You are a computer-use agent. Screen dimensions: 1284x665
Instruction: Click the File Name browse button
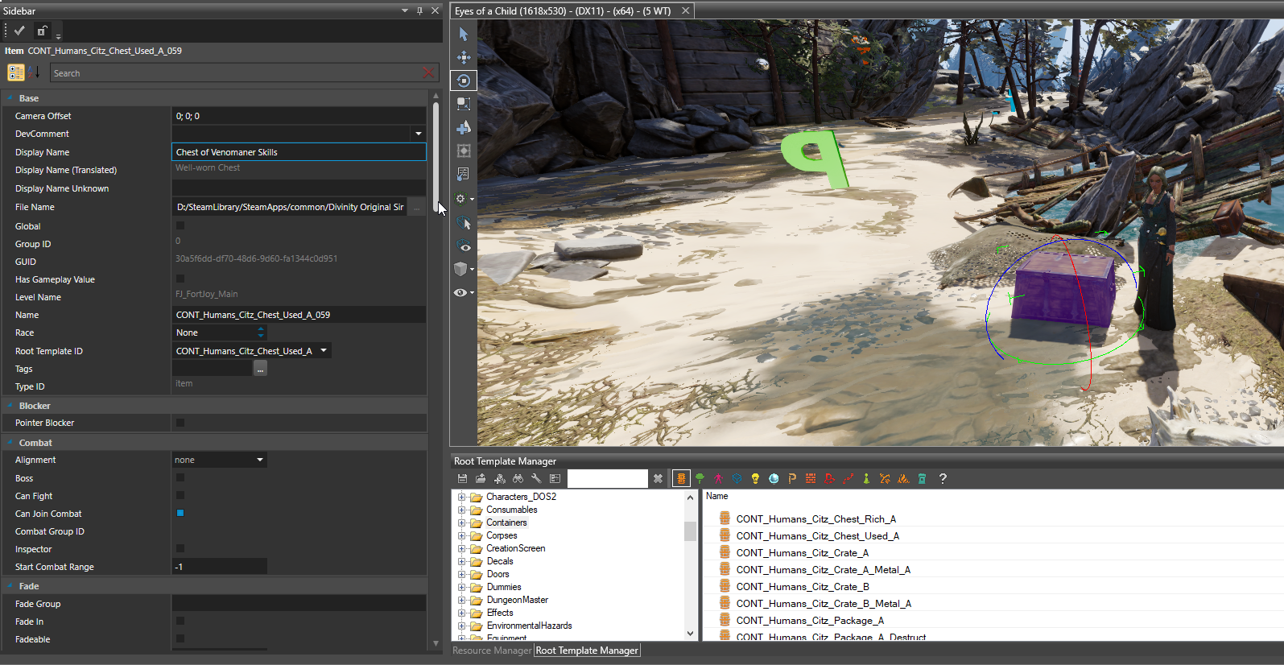417,207
